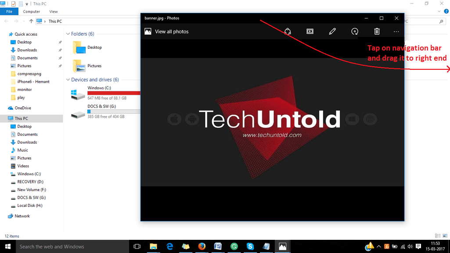Screen dimensions: 450x253
Task: Open the Windows Start menu
Action: point(8,246)
